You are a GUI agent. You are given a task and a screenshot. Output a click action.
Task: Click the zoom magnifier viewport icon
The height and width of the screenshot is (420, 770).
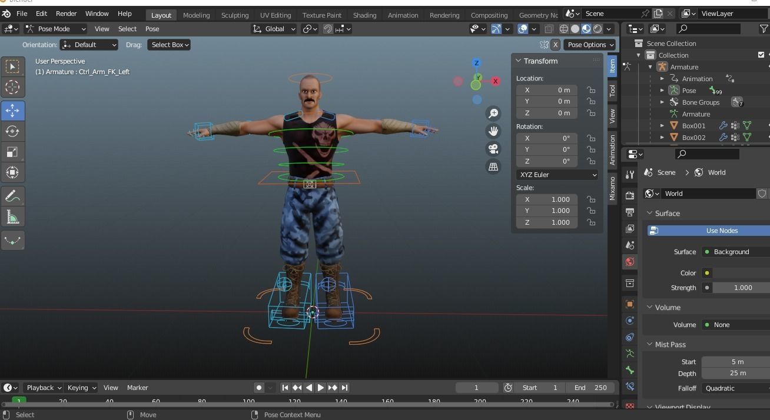493,113
